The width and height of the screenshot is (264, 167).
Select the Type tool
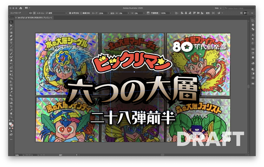click(11, 43)
